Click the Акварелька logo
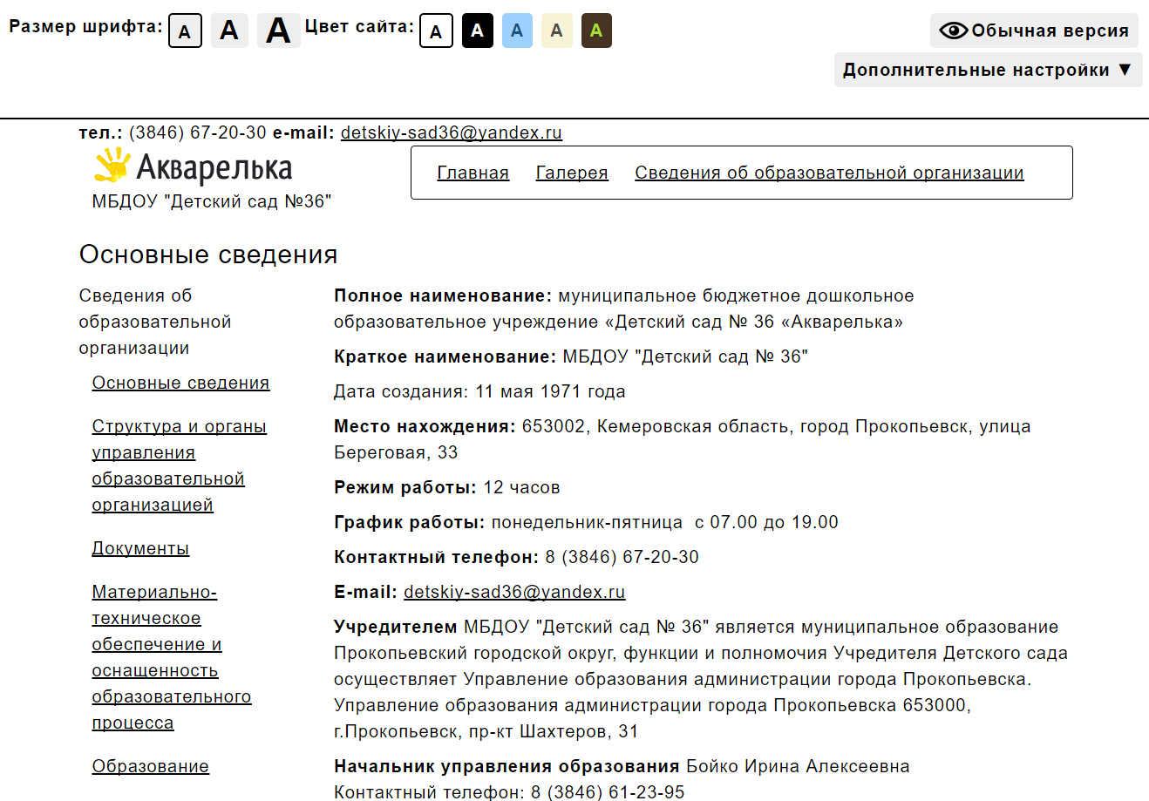 194,166
